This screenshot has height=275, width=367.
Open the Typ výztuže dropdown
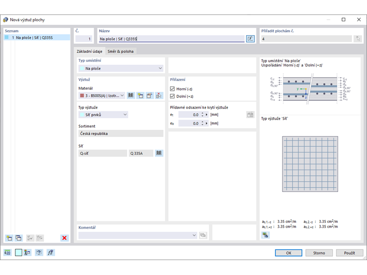pos(103,115)
